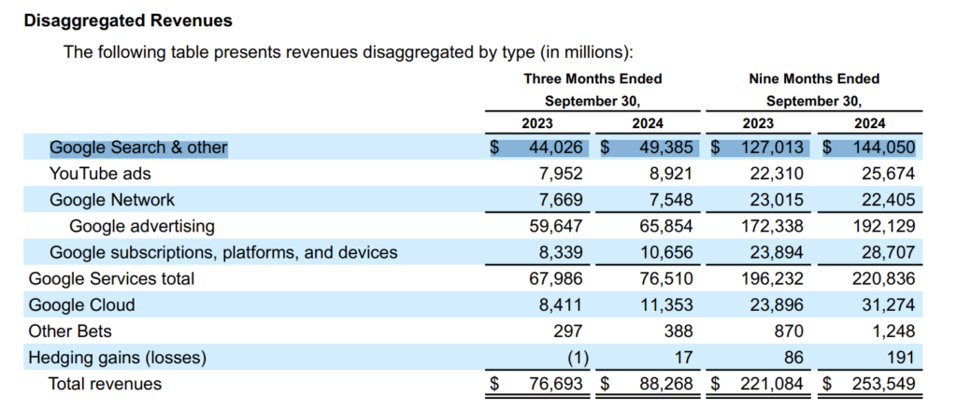Click the Hedging gains (losses) label
The image size is (957, 410).
click(x=118, y=357)
